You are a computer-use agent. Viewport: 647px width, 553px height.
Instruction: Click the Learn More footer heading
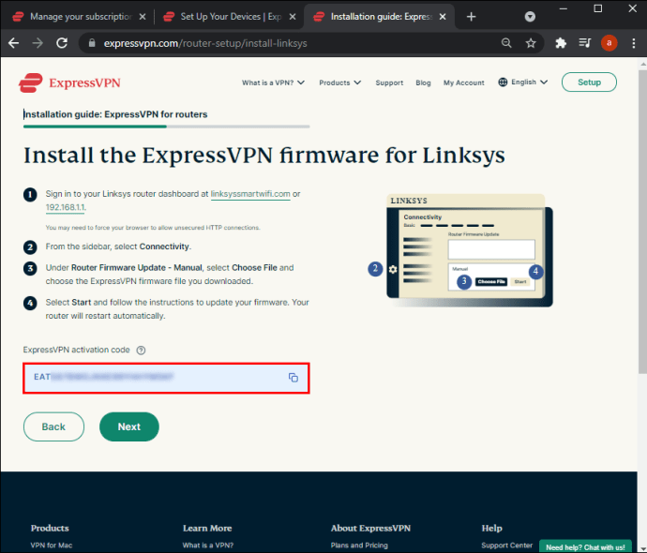pyautogui.click(x=207, y=529)
